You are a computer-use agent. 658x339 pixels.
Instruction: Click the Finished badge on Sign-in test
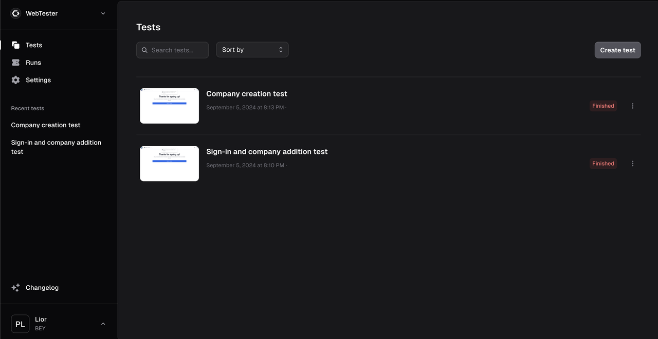pyautogui.click(x=603, y=163)
